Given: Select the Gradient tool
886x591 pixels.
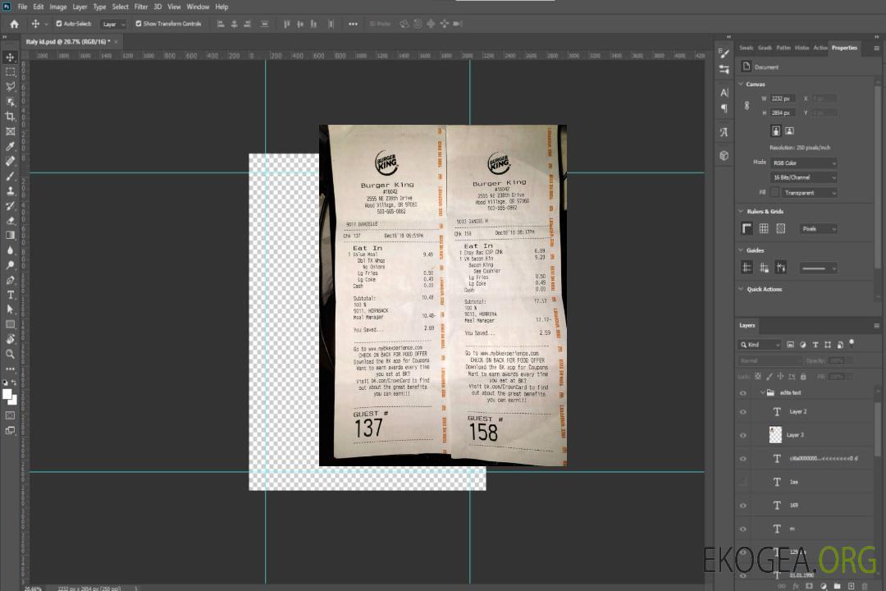Looking at the screenshot, I should (x=10, y=236).
